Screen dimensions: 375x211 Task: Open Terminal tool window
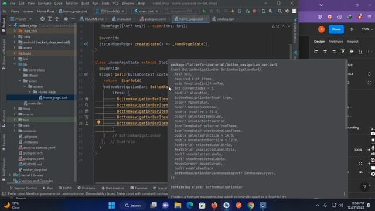coord(139,188)
